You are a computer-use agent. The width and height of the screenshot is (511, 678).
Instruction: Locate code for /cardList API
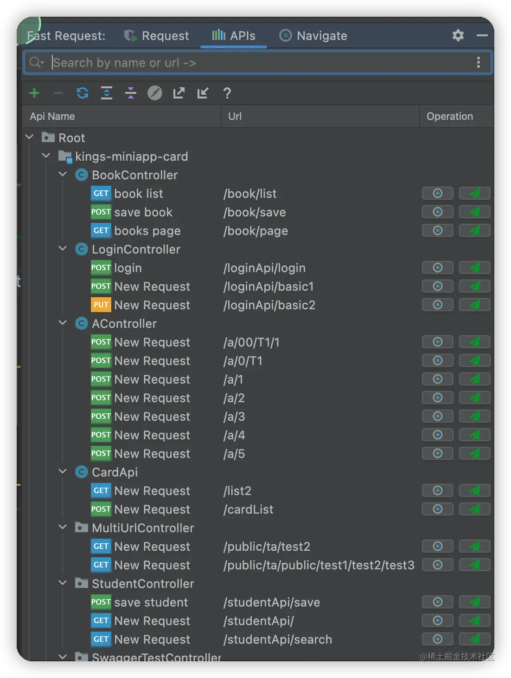(437, 509)
